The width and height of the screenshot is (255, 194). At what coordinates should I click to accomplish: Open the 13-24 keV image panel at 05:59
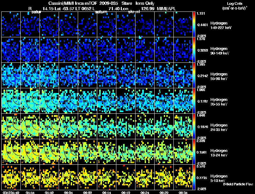(49, 152)
